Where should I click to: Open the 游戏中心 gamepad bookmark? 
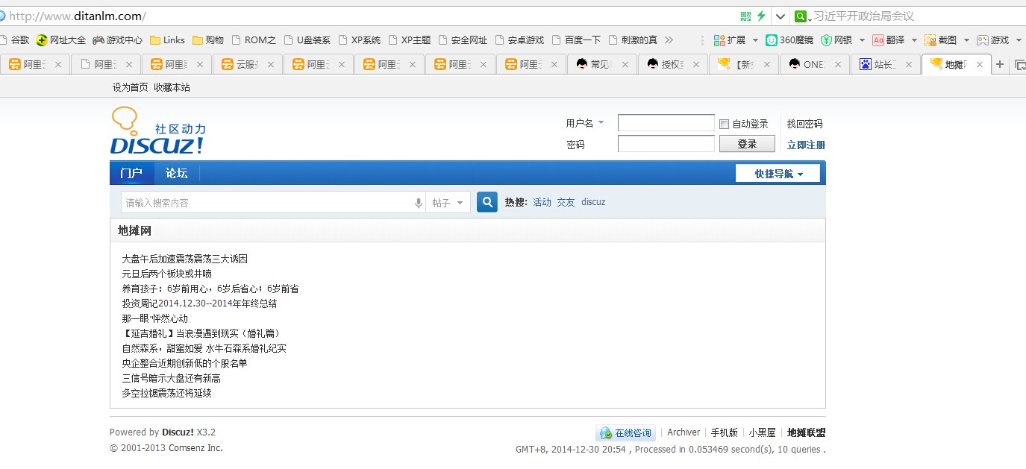[117, 40]
